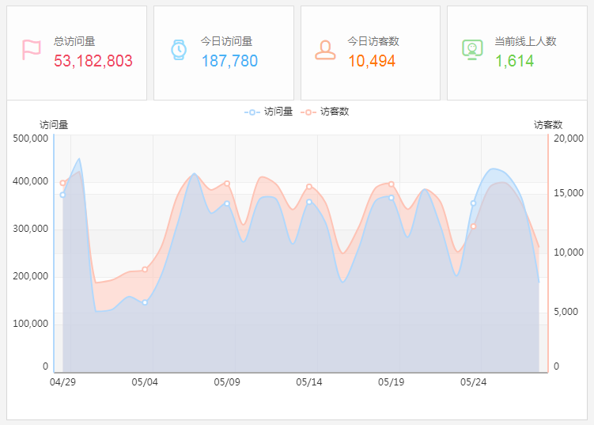The image size is (594, 425).
Task: Click the 05/14 x-axis date label
Action: (x=309, y=381)
